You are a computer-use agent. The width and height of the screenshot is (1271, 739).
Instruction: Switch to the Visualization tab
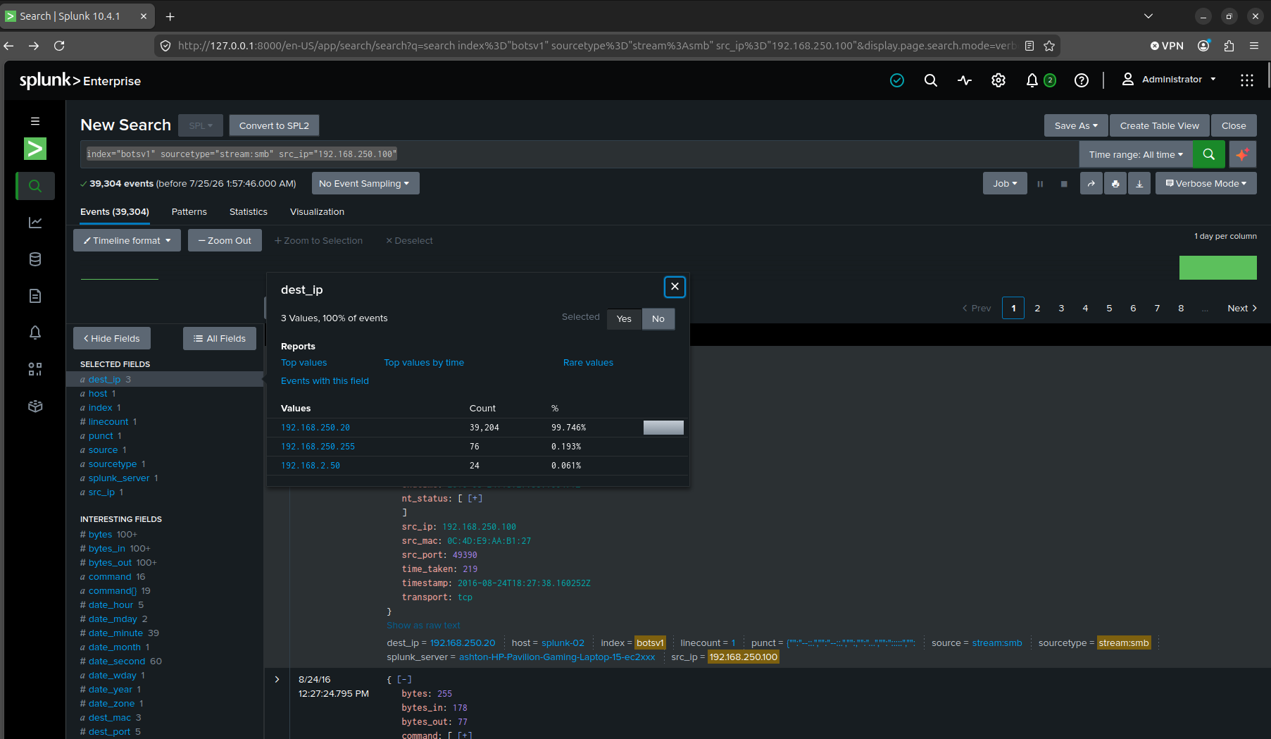click(317, 211)
